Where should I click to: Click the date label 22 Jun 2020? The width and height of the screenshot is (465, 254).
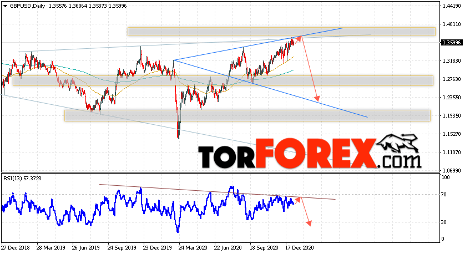(228, 247)
